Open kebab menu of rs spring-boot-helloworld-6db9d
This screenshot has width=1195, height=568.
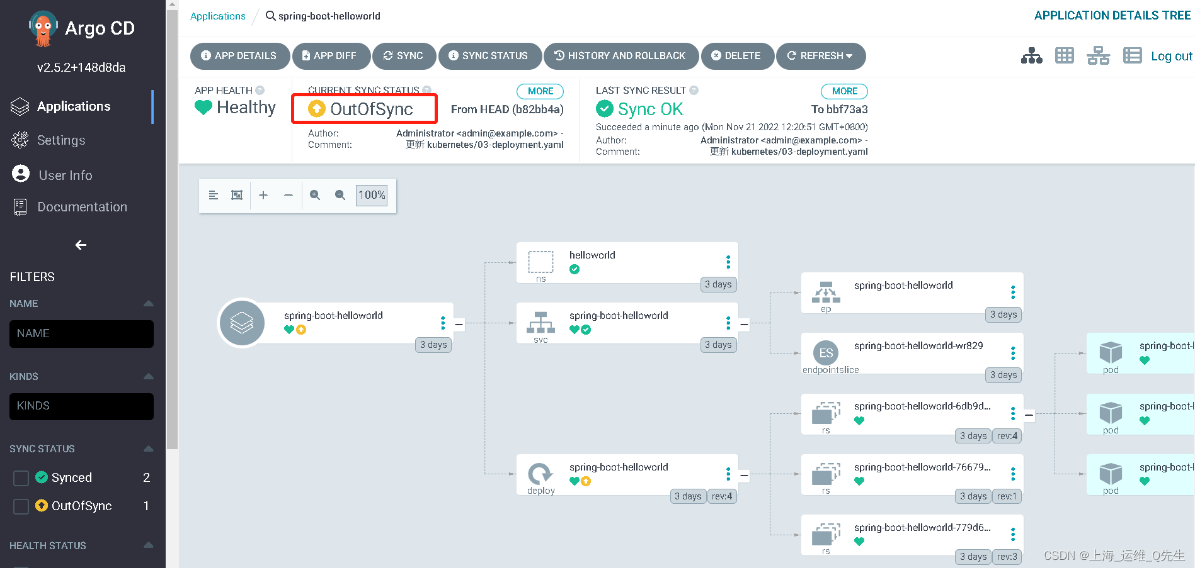click(x=1013, y=413)
